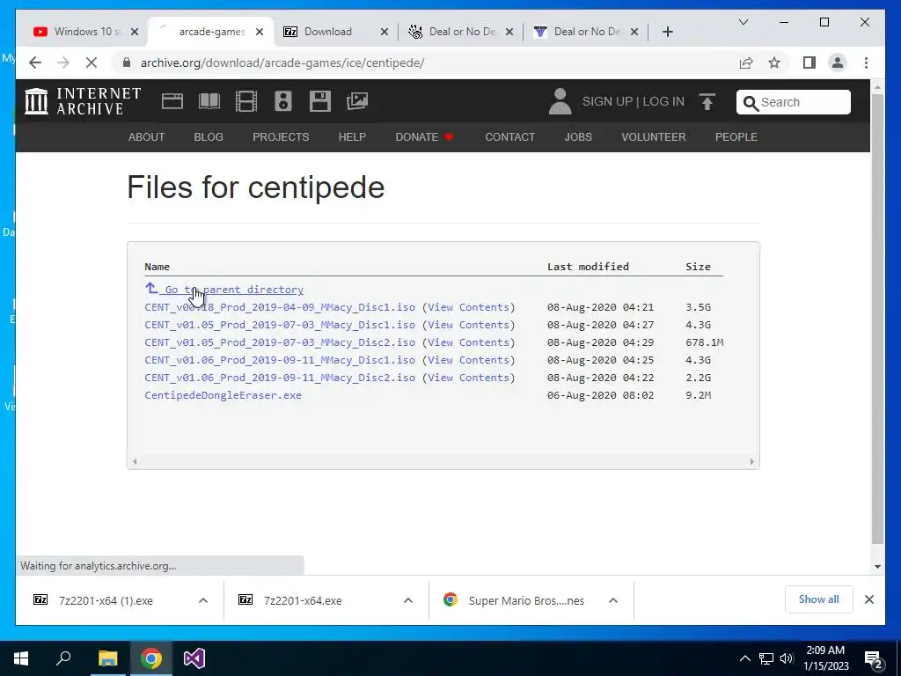Image resolution: width=901 pixels, height=676 pixels.
Task: Expand options for Super Mario Bros nes download
Action: click(613, 600)
